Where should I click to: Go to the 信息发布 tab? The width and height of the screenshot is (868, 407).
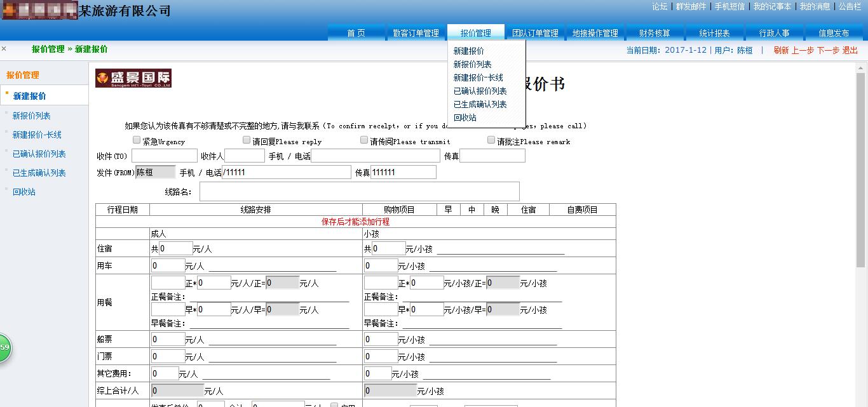tap(834, 33)
